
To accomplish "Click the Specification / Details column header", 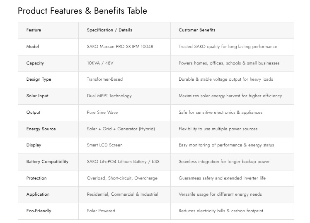I will pos(109,30).
